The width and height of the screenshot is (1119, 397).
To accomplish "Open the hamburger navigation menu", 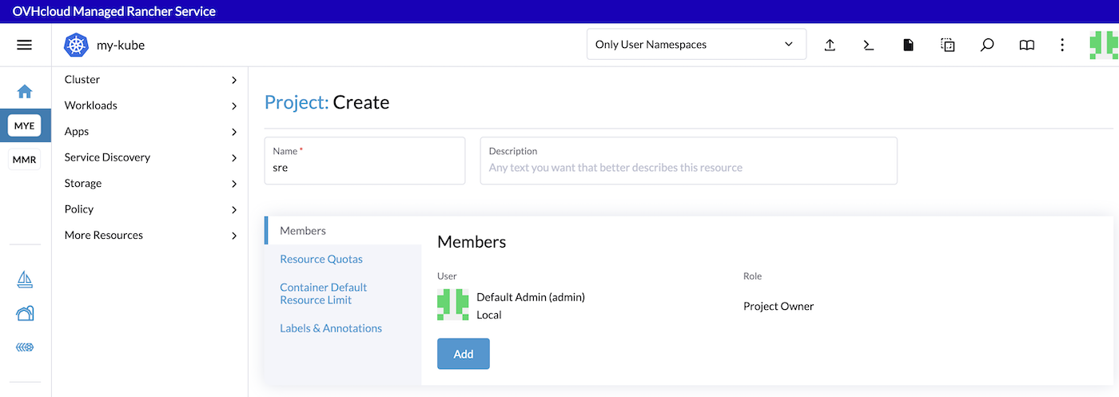I will pos(25,45).
